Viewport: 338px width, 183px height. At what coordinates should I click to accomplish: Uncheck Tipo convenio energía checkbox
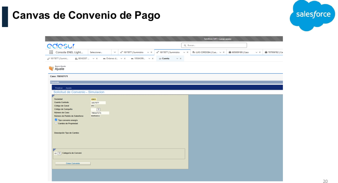pos(56,120)
